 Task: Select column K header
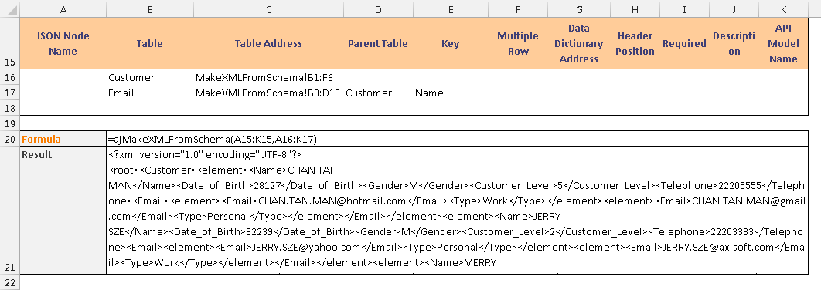point(783,9)
